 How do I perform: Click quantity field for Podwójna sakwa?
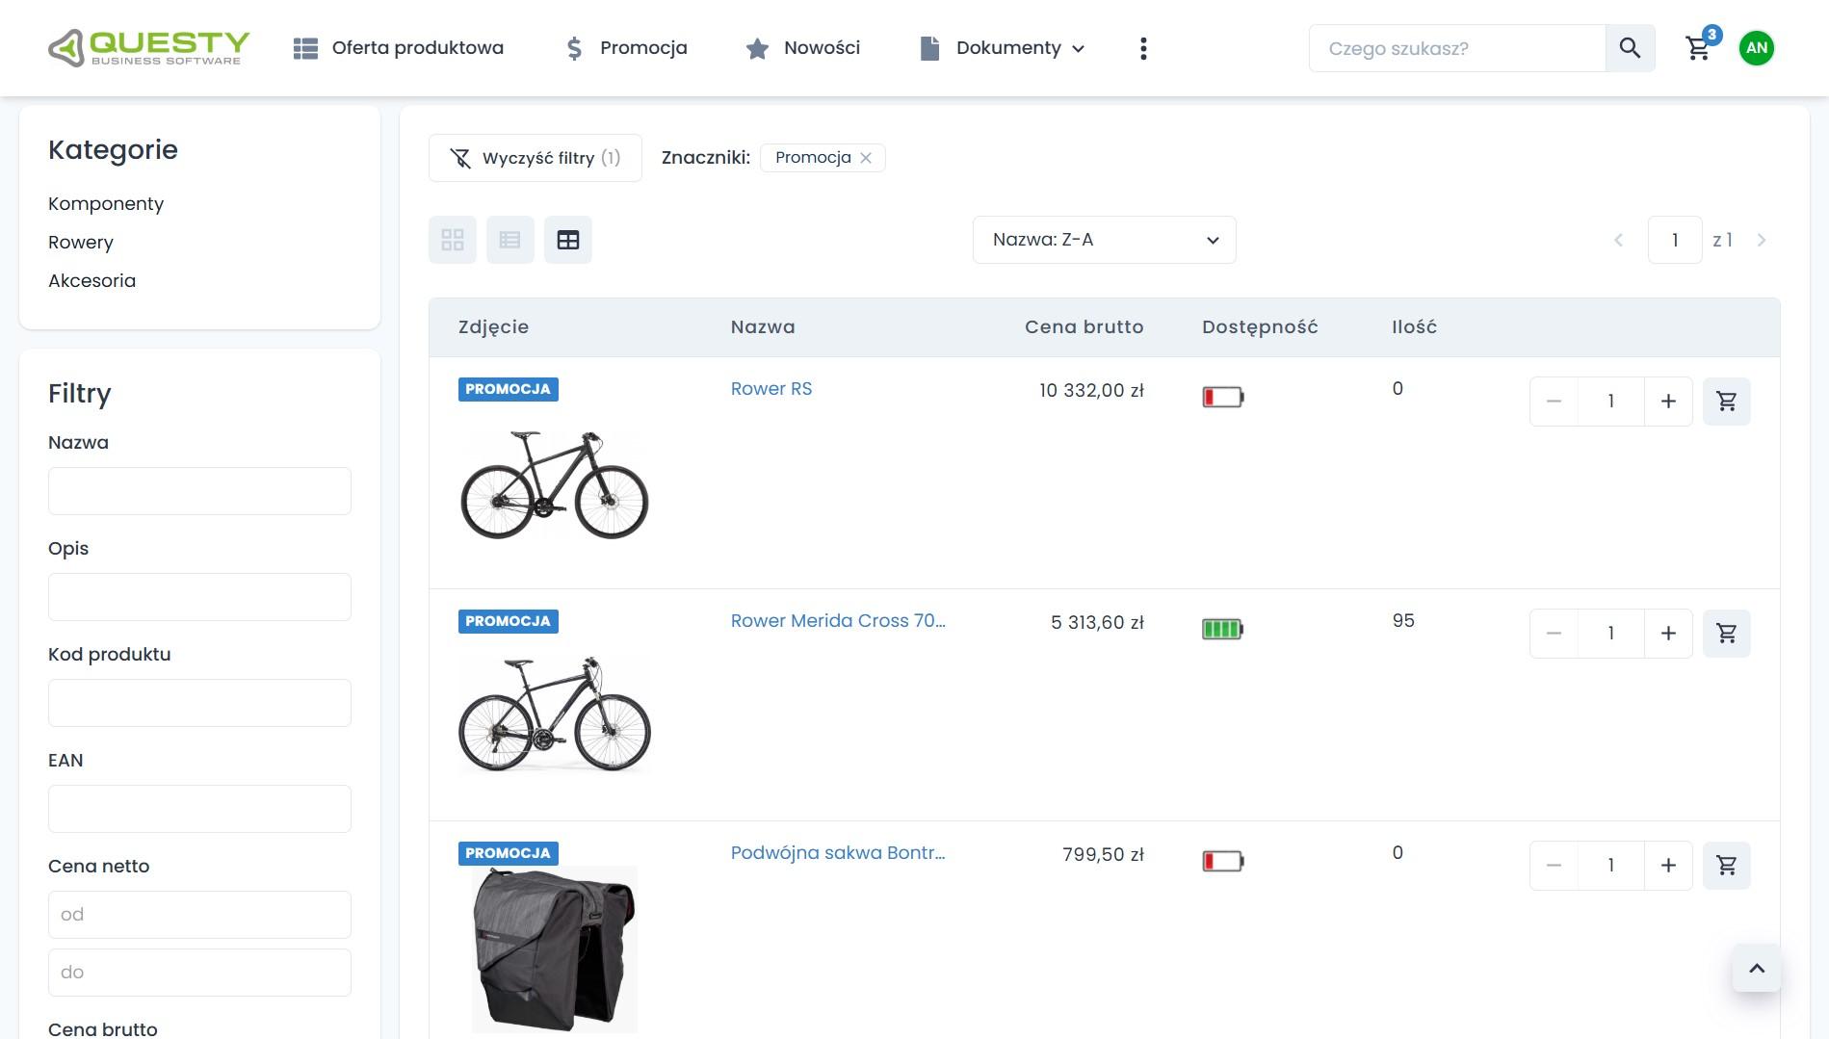(x=1611, y=866)
